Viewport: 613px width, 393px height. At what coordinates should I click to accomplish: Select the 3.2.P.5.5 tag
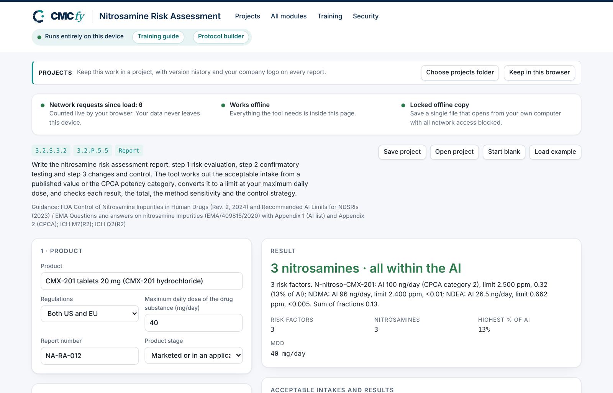tap(93, 151)
